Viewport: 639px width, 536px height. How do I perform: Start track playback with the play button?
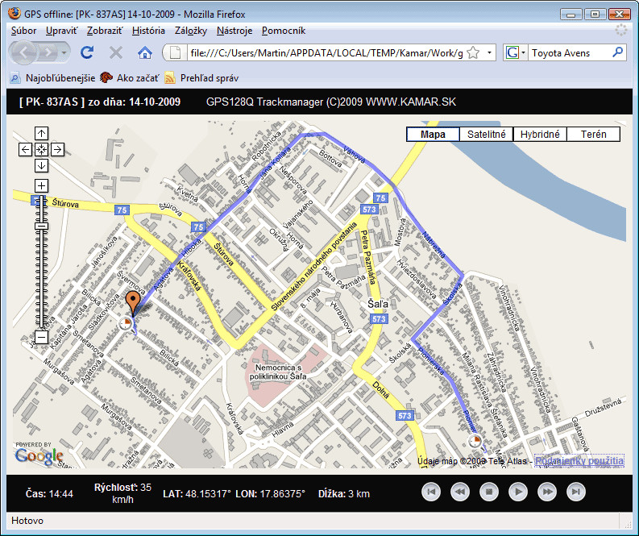(x=518, y=492)
